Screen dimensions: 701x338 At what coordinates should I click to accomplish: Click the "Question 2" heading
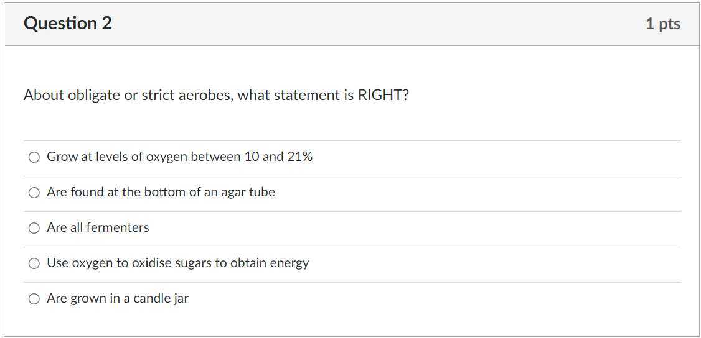tap(67, 23)
